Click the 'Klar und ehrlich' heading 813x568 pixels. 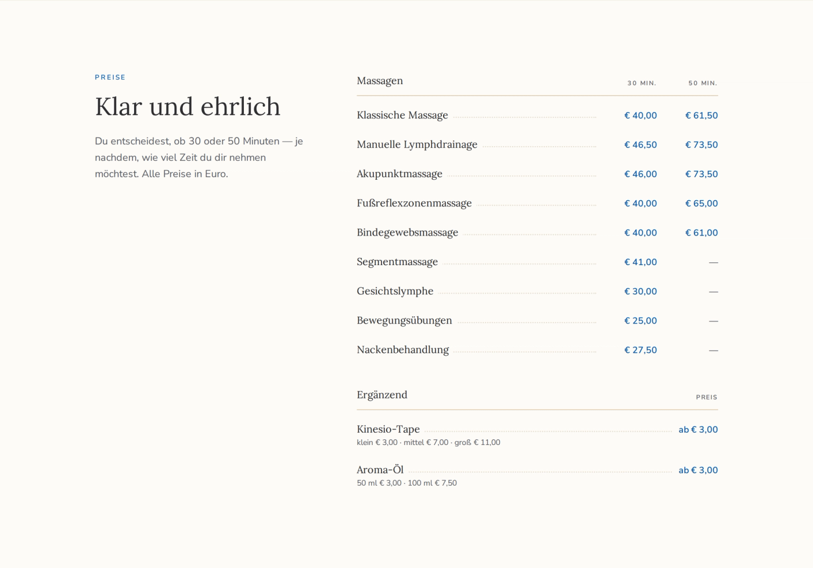click(x=188, y=107)
